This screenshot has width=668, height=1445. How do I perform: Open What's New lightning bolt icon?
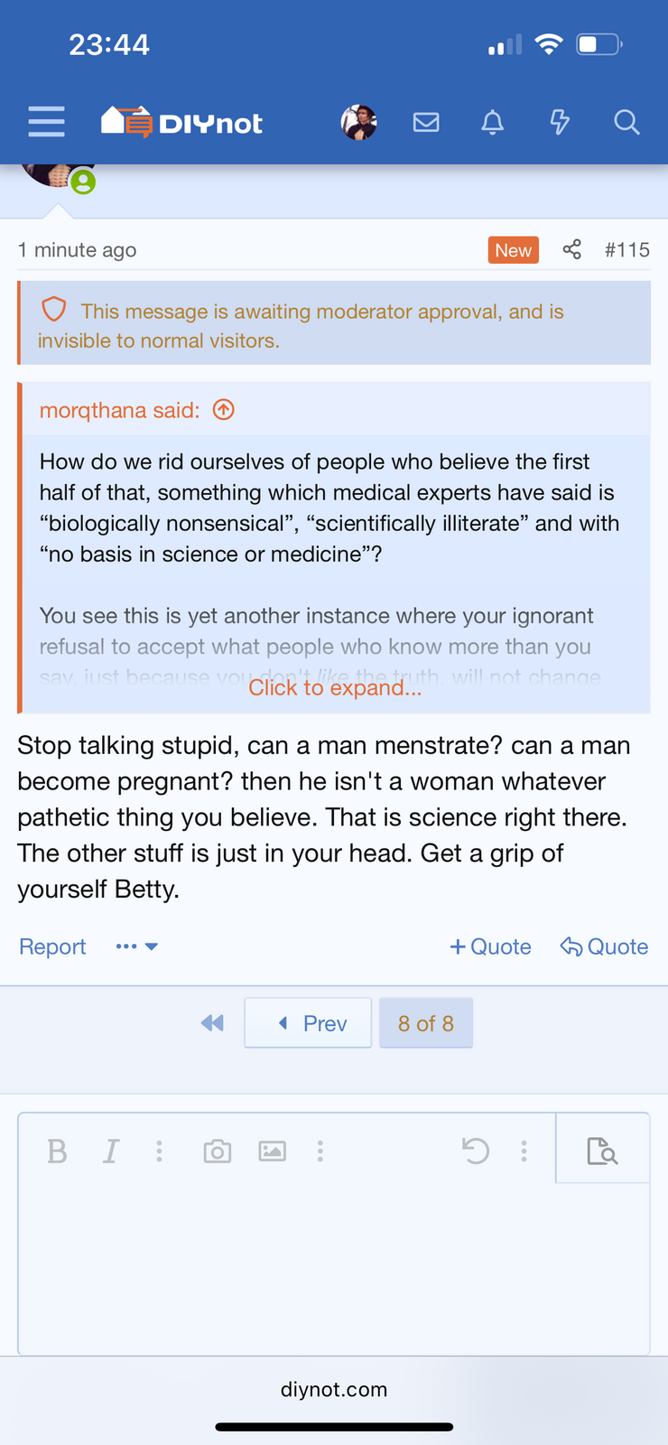[560, 122]
